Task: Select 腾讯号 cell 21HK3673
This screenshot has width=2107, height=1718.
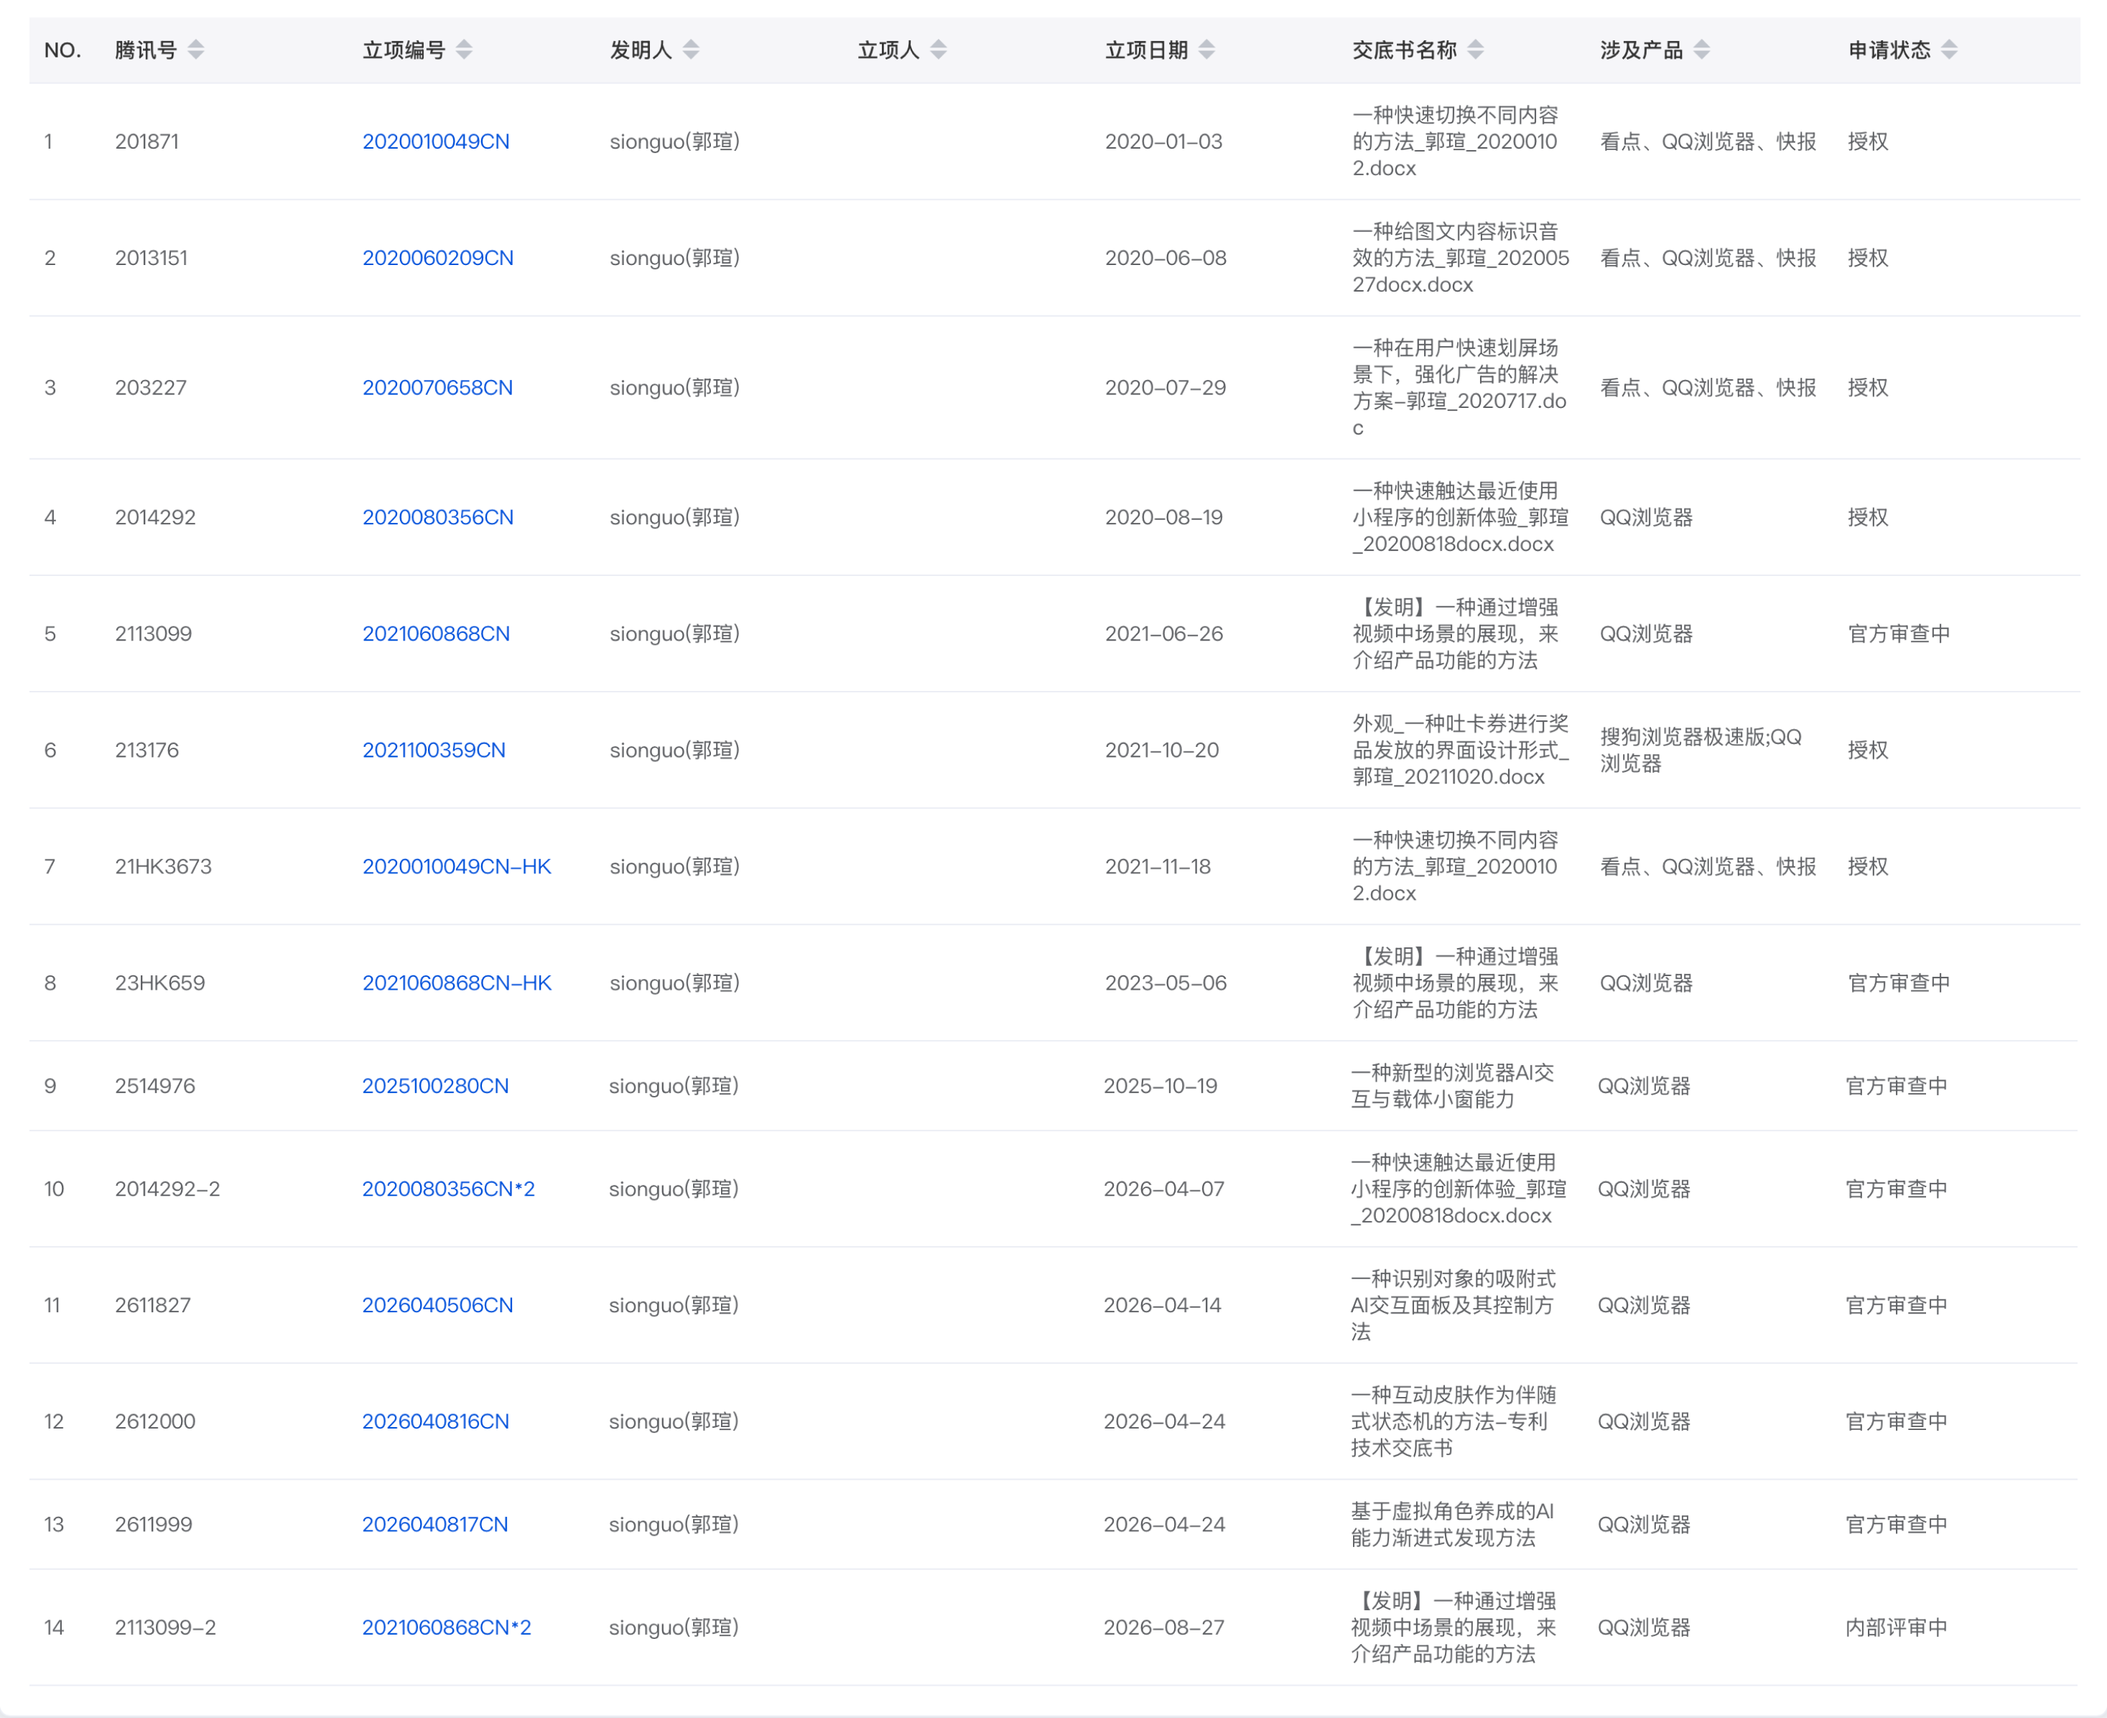Action: pyautogui.click(x=163, y=867)
